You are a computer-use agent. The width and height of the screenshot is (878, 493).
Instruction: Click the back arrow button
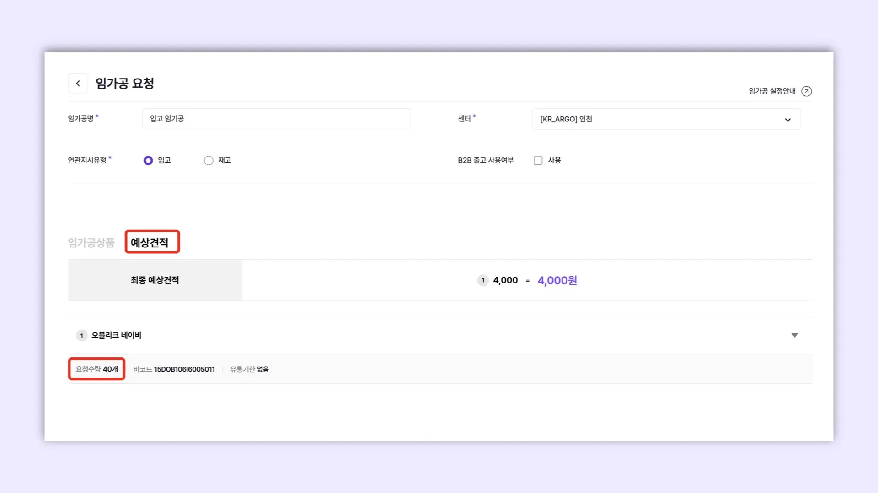(78, 84)
